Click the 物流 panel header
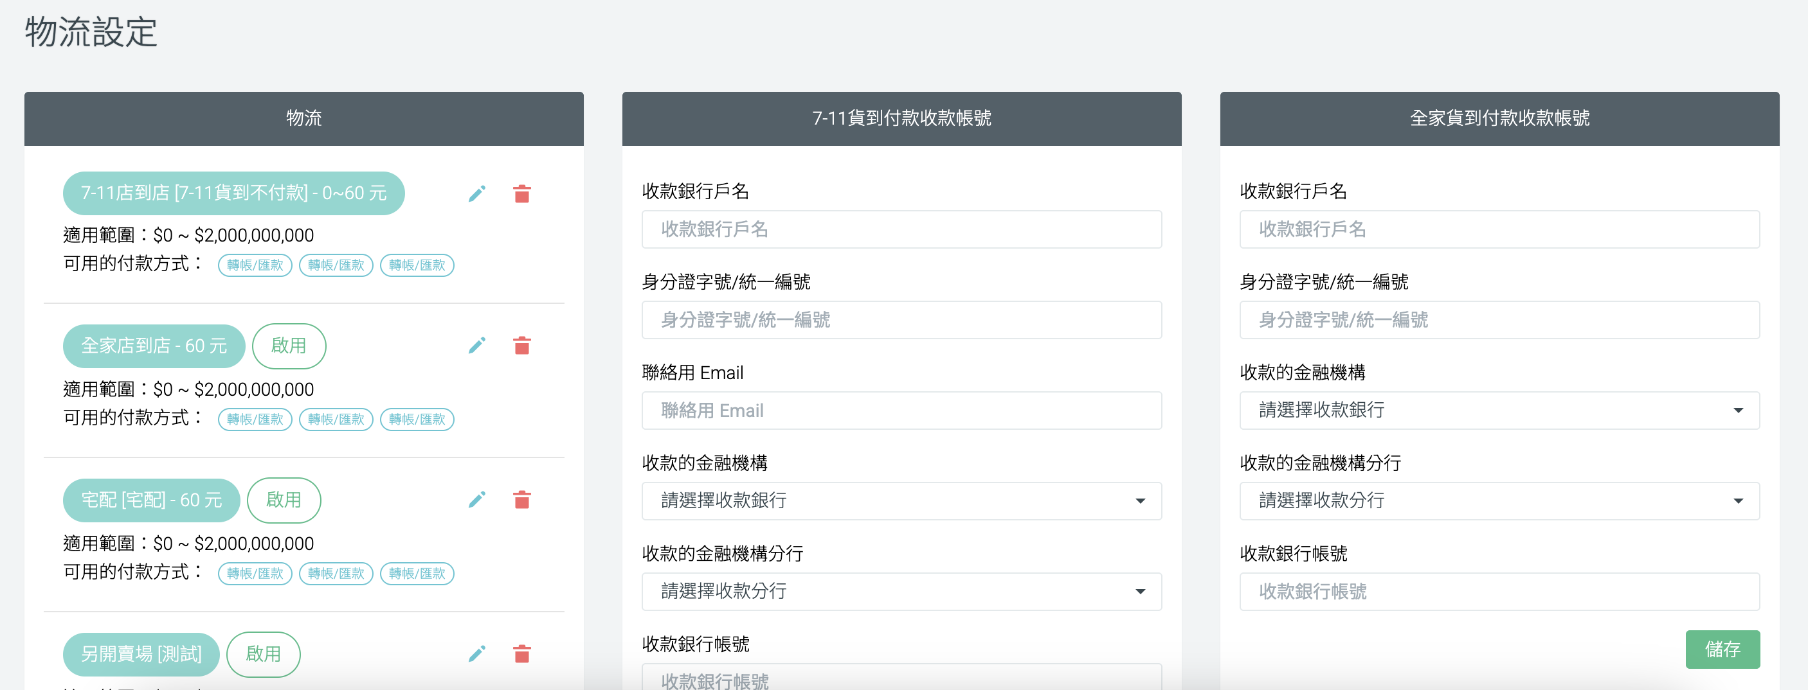The image size is (1808, 690). [x=304, y=118]
